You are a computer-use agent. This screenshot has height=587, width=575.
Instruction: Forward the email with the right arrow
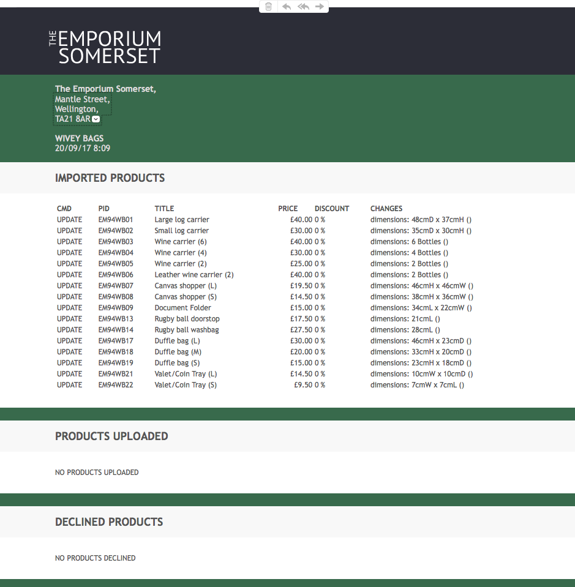(320, 7)
